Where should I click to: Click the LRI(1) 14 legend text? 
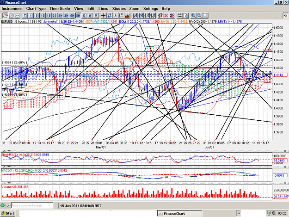[x=230, y=22]
